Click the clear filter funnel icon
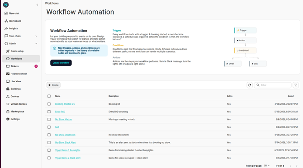This screenshot has width=303, height=168. pos(296,85)
